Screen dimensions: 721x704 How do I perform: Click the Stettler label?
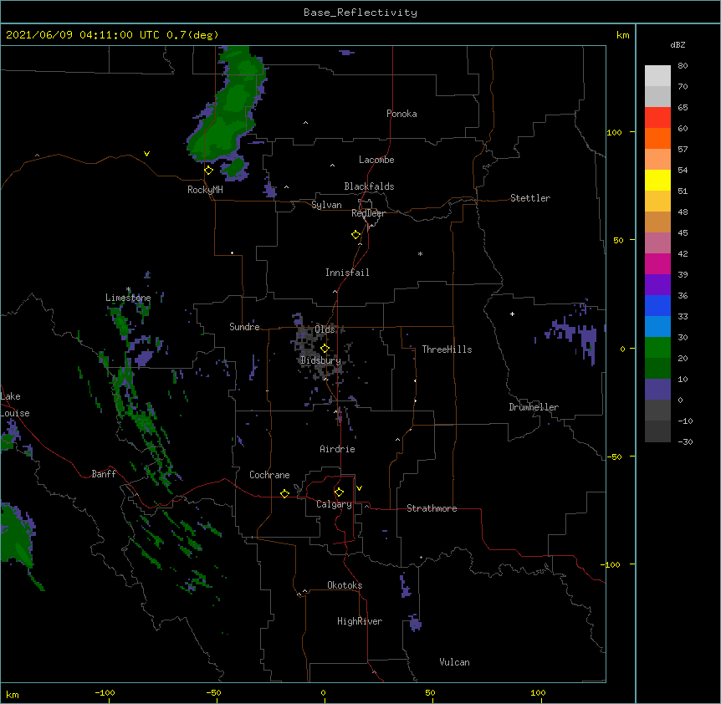530,198
